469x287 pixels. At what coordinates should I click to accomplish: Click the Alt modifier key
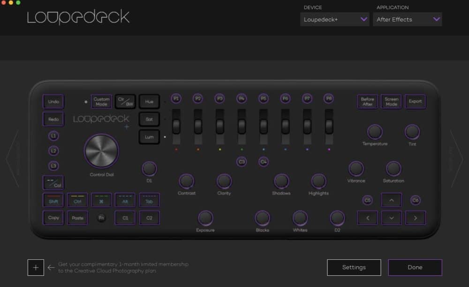(125, 200)
